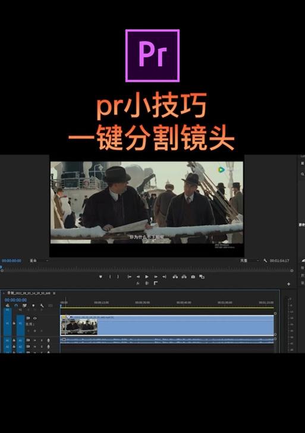305x433 pixels.
Task: Open timeline sequence panel menu
Action: coord(54,293)
